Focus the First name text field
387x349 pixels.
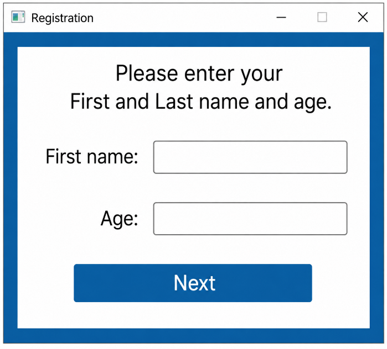coord(250,157)
